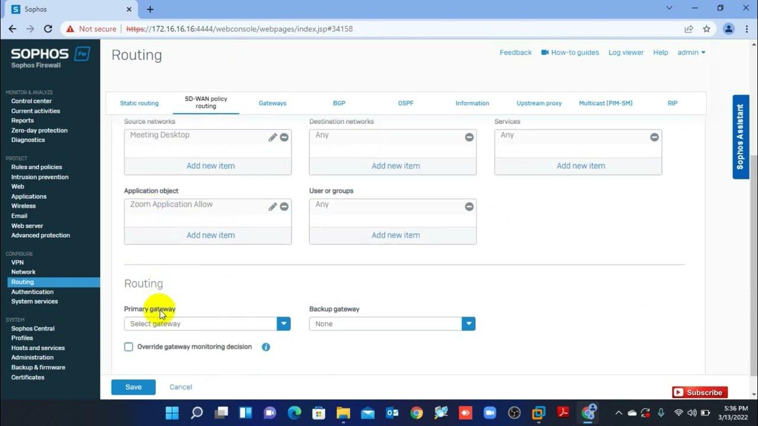The height and width of the screenshot is (426, 758).
Task: Remove Any from Services list
Action: tap(654, 137)
